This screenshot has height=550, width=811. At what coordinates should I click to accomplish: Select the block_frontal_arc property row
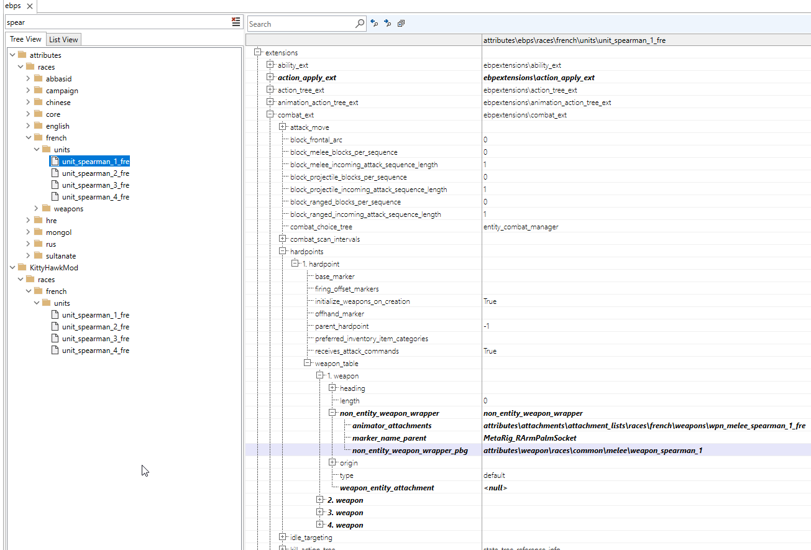pos(528,140)
